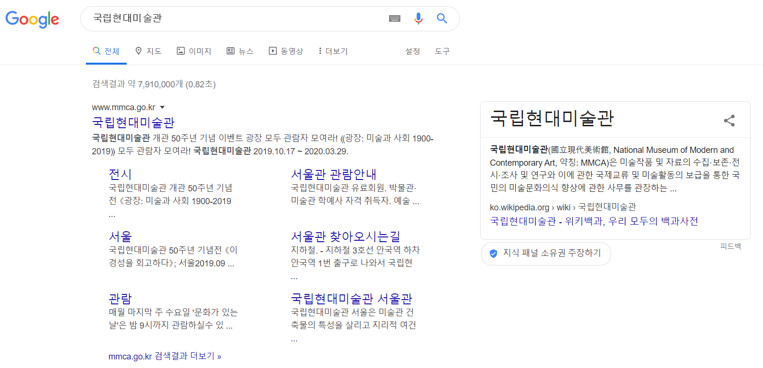Expand dropdown arrow next to www.mmca.go.kr
Image resolution: width=763 pixels, height=368 pixels.
[x=162, y=107]
